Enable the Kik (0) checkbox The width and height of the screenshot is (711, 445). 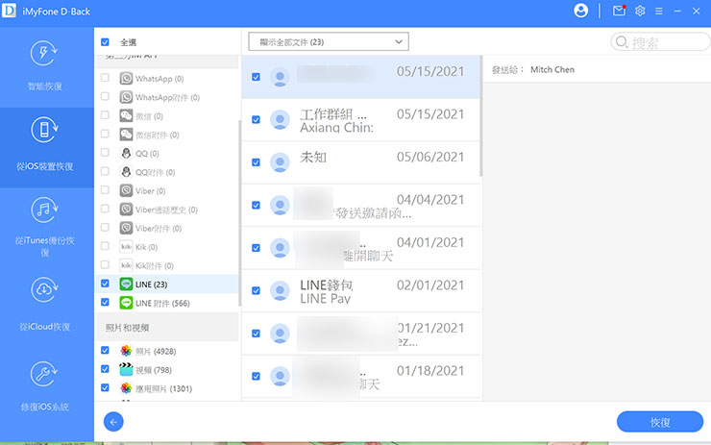coord(105,246)
